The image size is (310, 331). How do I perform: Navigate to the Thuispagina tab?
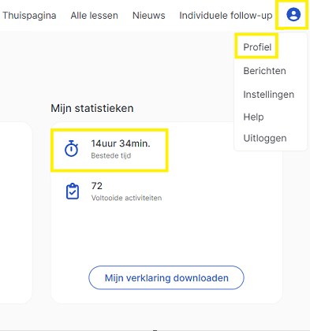[x=29, y=16]
